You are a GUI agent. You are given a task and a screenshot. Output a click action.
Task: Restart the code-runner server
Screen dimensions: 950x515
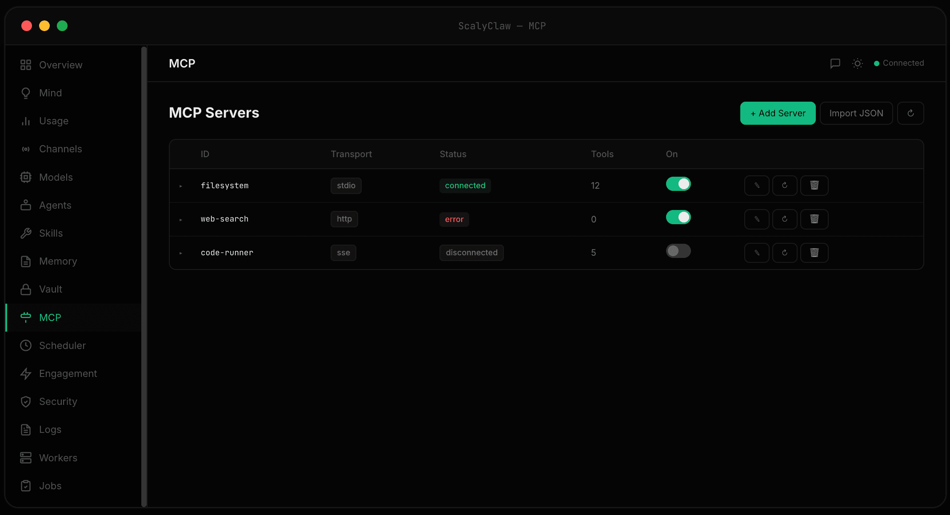[785, 252]
